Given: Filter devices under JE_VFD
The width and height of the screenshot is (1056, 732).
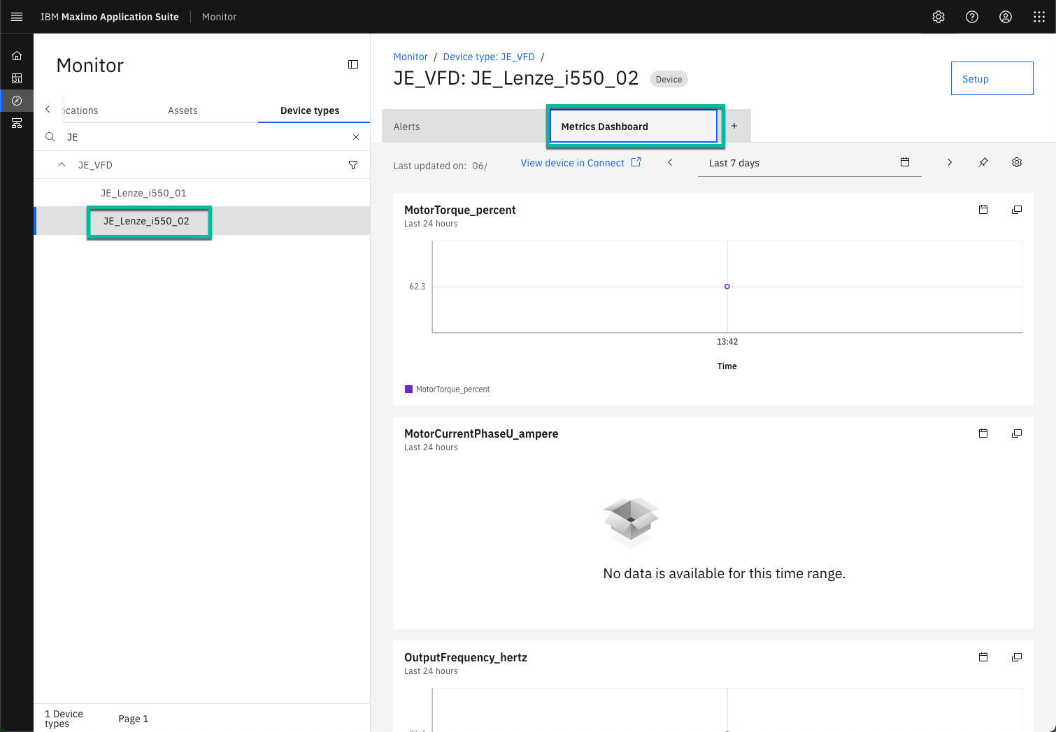Looking at the screenshot, I should pos(353,165).
